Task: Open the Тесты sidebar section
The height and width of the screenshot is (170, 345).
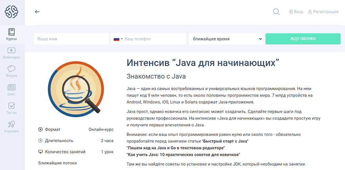Action: (x=11, y=109)
